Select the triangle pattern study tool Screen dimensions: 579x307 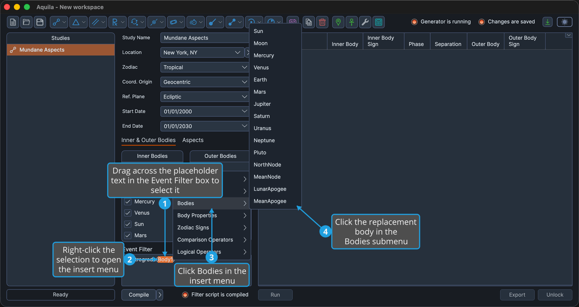coord(75,22)
